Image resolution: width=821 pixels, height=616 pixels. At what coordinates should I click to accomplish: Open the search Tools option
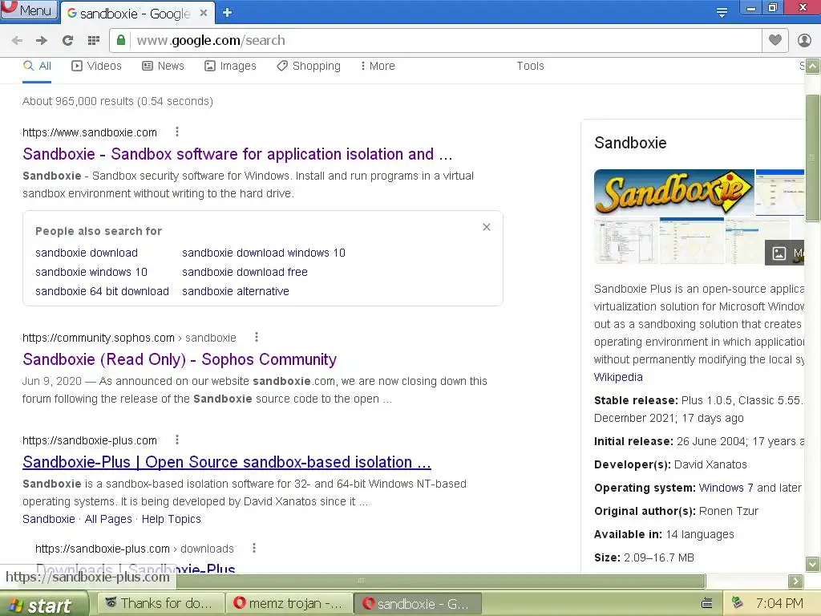[531, 66]
